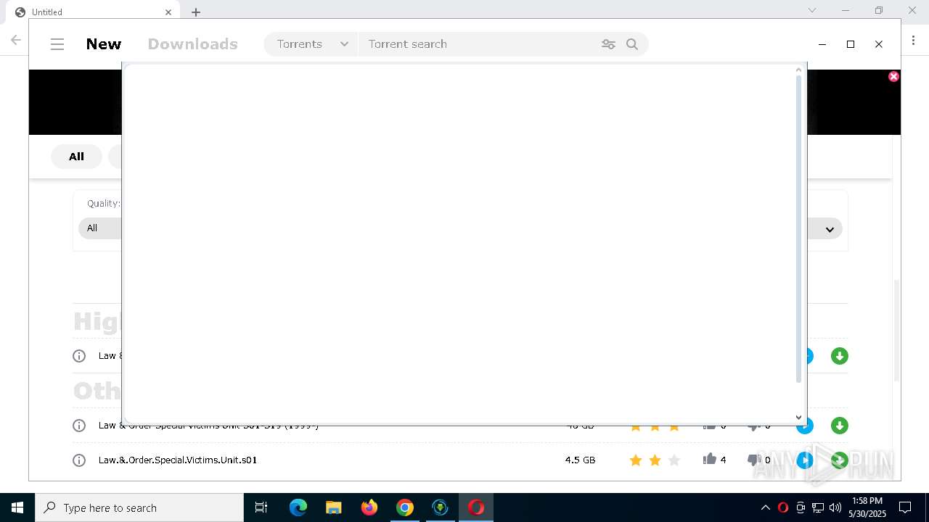Launch Firefox from the taskbar
The height and width of the screenshot is (522, 929).
click(369, 507)
